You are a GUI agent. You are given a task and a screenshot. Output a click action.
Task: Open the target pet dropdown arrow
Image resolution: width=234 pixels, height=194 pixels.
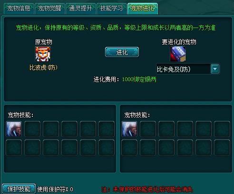click(x=215, y=69)
